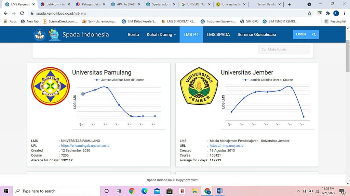
Task: Close the detikcom tab
Action: click(x=69, y=4)
